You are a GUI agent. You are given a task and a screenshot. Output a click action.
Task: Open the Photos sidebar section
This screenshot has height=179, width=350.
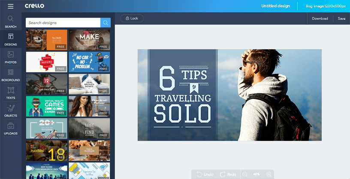click(11, 57)
